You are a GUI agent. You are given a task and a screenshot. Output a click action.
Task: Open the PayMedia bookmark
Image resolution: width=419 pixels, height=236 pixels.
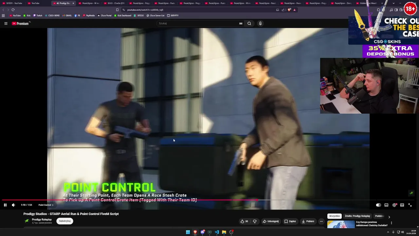click(x=89, y=15)
